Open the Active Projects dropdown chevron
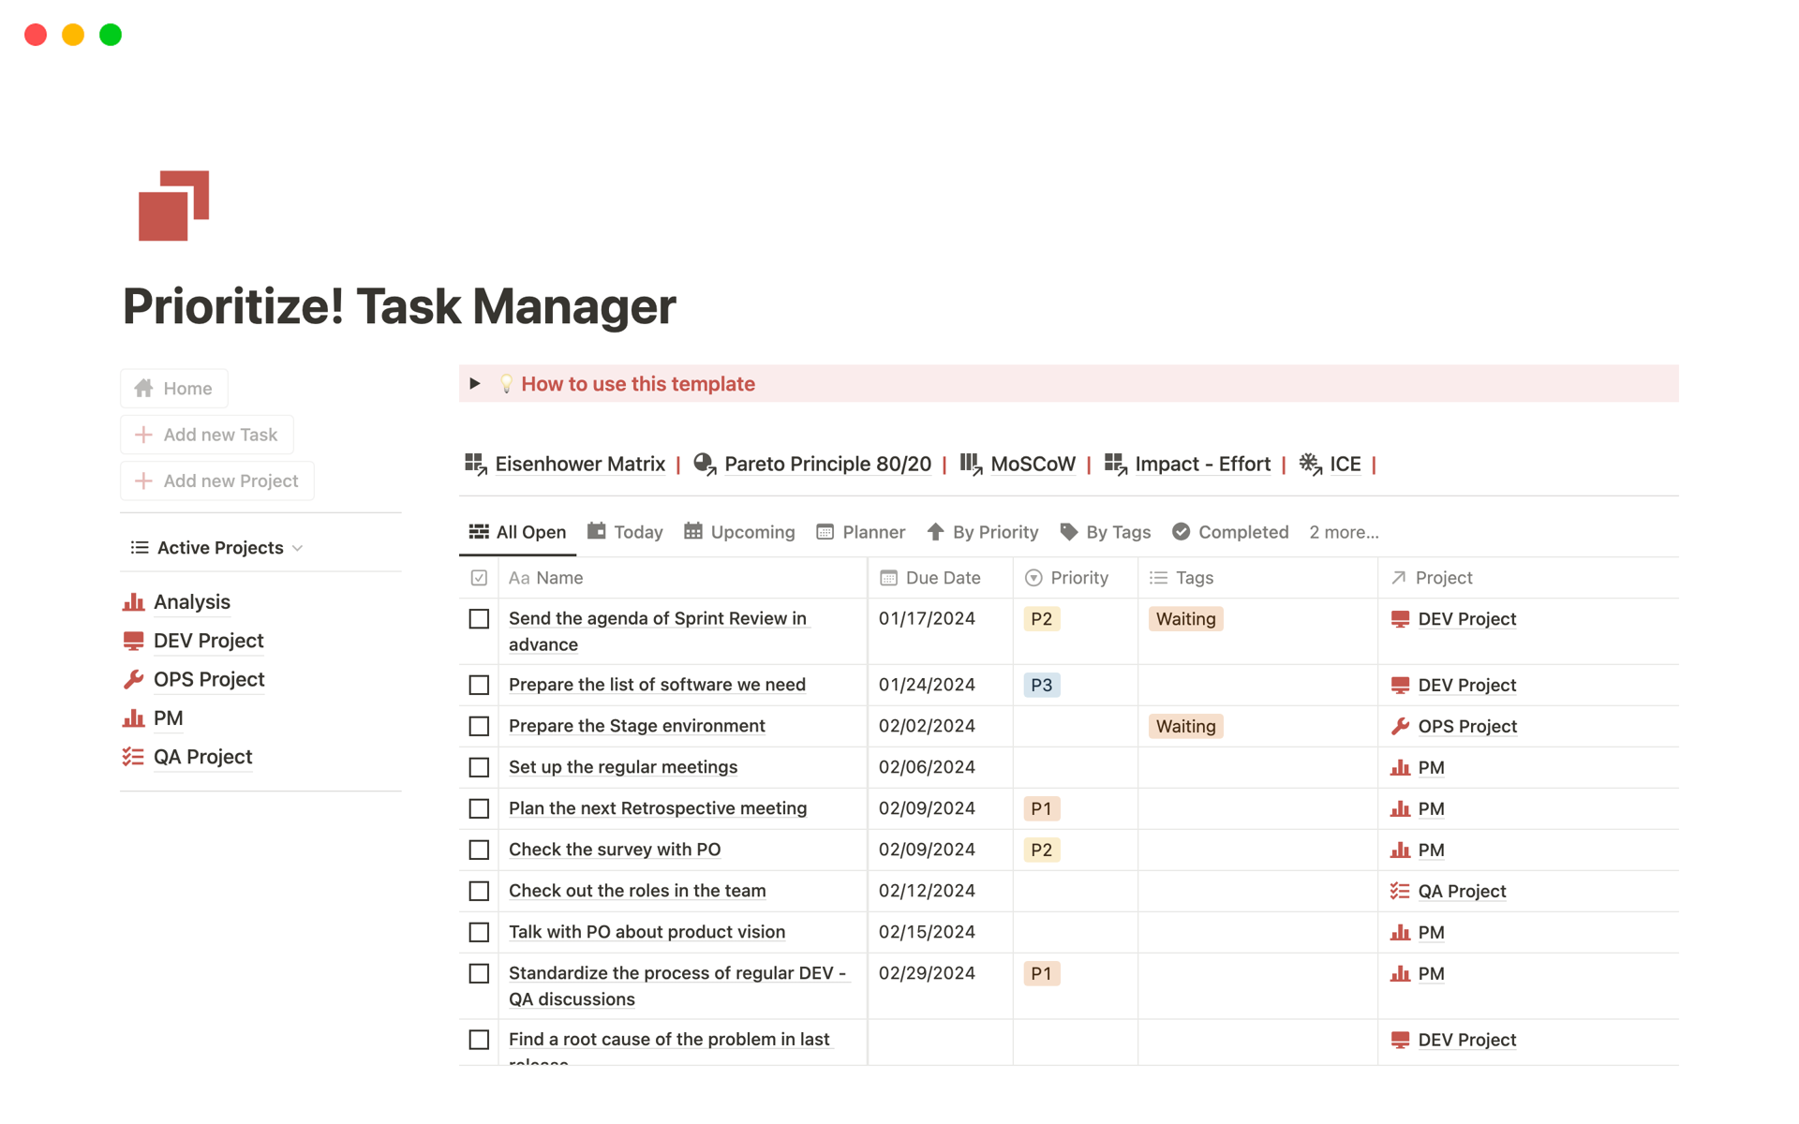 [298, 548]
